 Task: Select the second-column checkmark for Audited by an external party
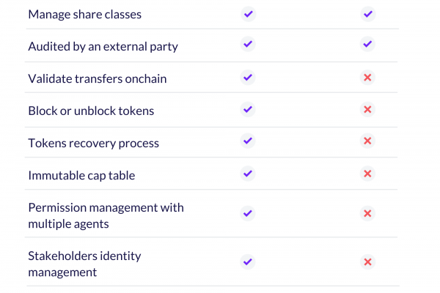[367, 44]
